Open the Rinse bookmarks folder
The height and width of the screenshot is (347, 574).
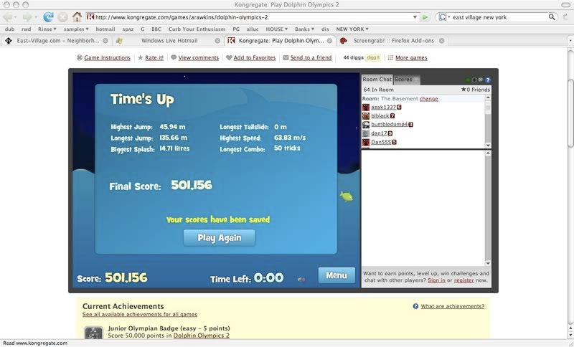coord(47,29)
